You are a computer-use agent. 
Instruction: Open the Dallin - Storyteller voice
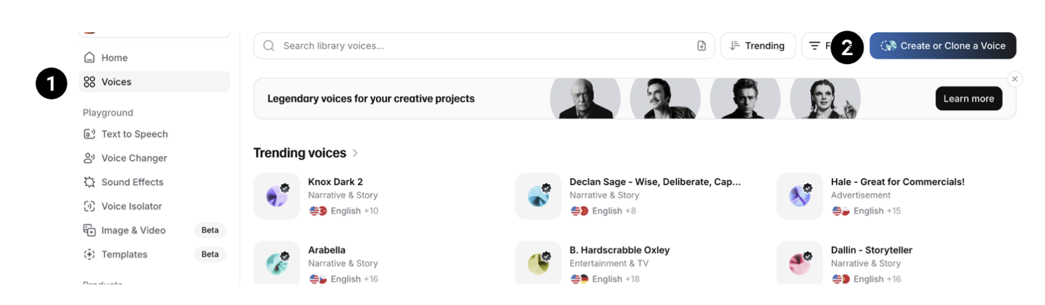pos(871,250)
